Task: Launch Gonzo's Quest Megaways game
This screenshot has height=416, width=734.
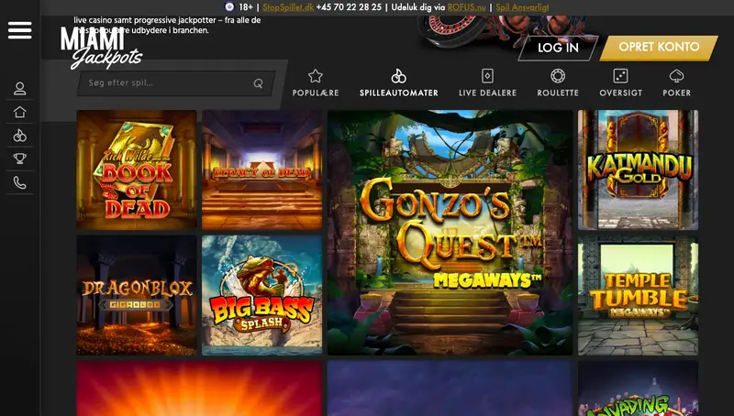Action: 450,233
